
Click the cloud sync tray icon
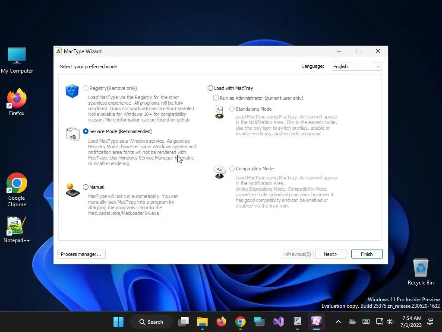(352, 322)
